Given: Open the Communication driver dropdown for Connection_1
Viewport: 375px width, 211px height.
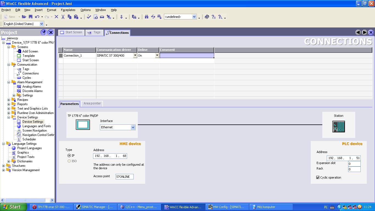Looking at the screenshot, I should [x=135, y=55].
